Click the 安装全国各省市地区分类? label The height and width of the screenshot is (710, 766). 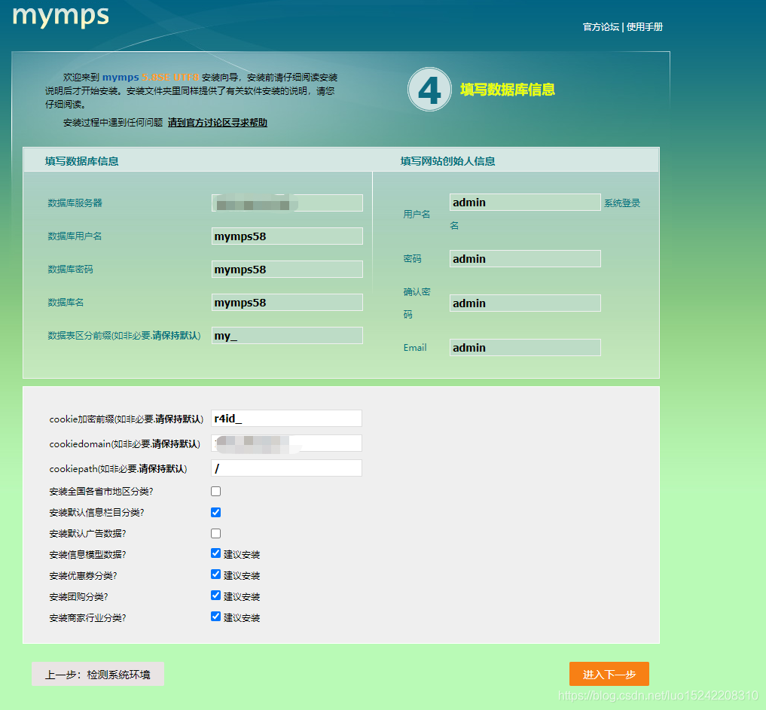click(x=101, y=492)
